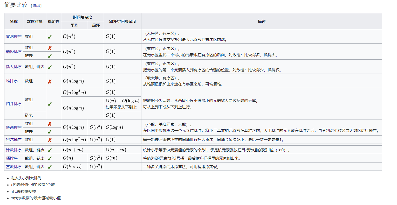Click the 最坏 sub-header

96,25
